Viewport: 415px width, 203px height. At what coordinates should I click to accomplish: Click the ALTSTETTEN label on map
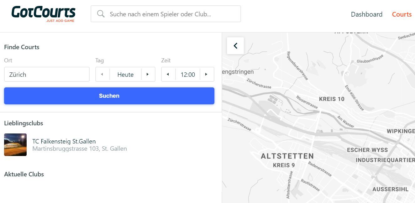point(287,156)
